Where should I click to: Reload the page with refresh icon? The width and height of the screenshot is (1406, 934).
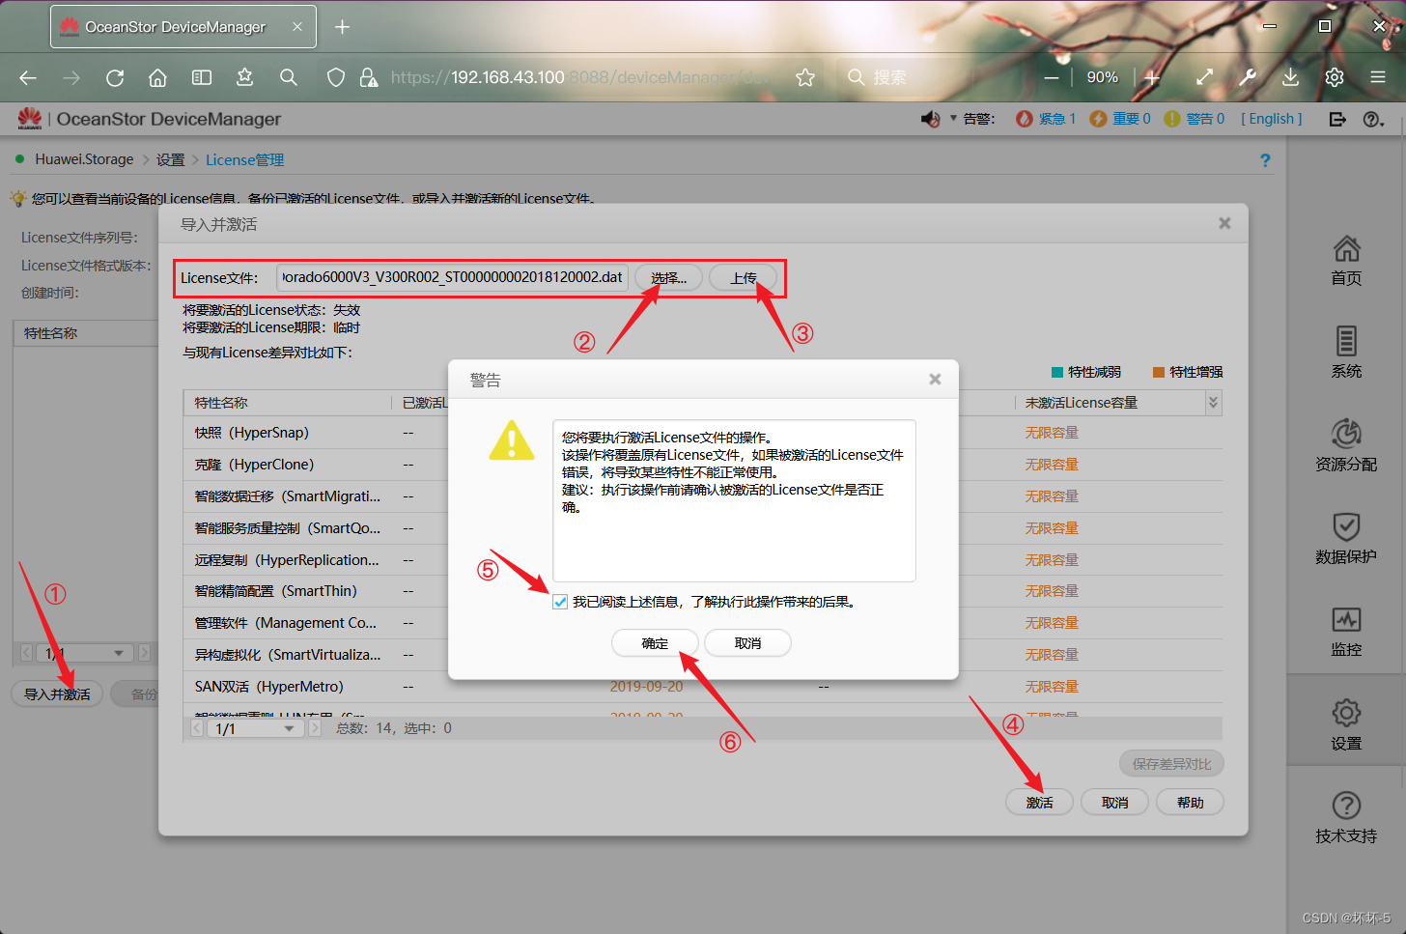pyautogui.click(x=115, y=77)
